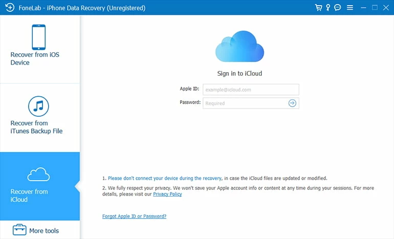Open the hamburger menu in title bar
This screenshot has width=394, height=239.
pyautogui.click(x=350, y=8)
